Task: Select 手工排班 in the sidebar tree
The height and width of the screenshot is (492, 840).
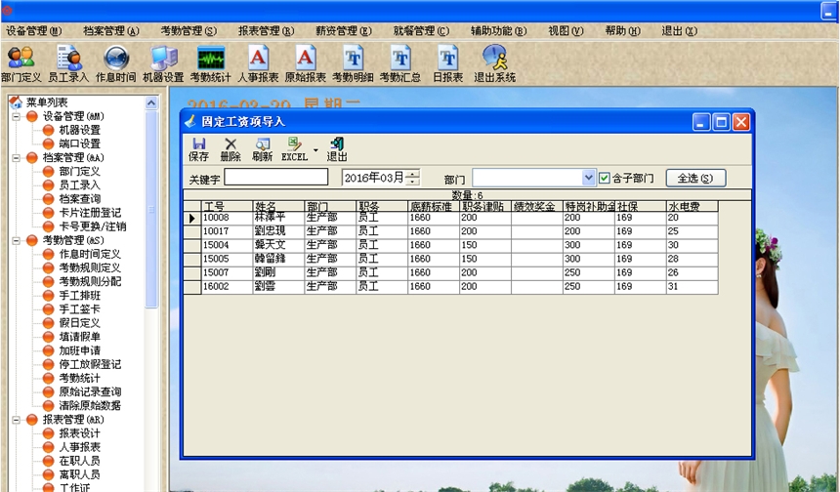Action: coord(78,295)
